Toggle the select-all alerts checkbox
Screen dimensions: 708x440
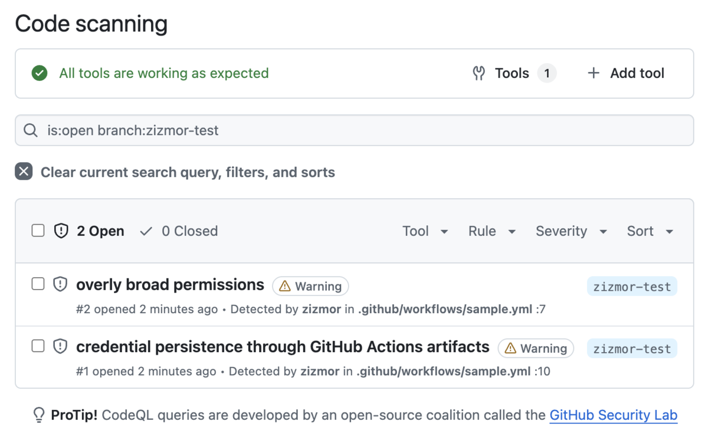point(38,231)
